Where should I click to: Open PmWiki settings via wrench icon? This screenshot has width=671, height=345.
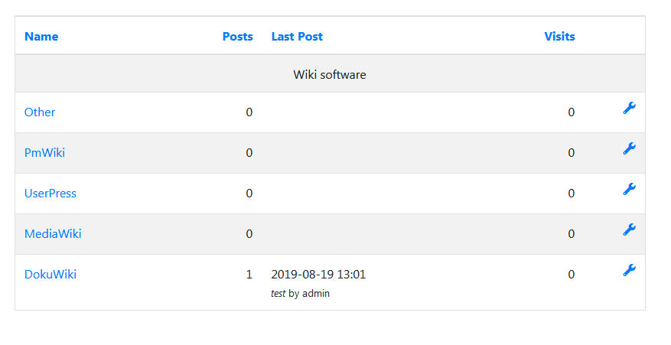coord(629,148)
